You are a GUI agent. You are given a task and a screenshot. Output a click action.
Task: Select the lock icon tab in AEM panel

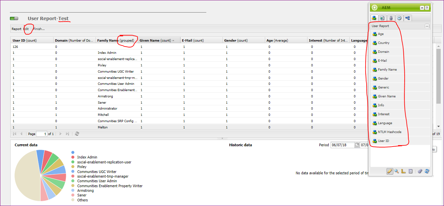point(391,18)
